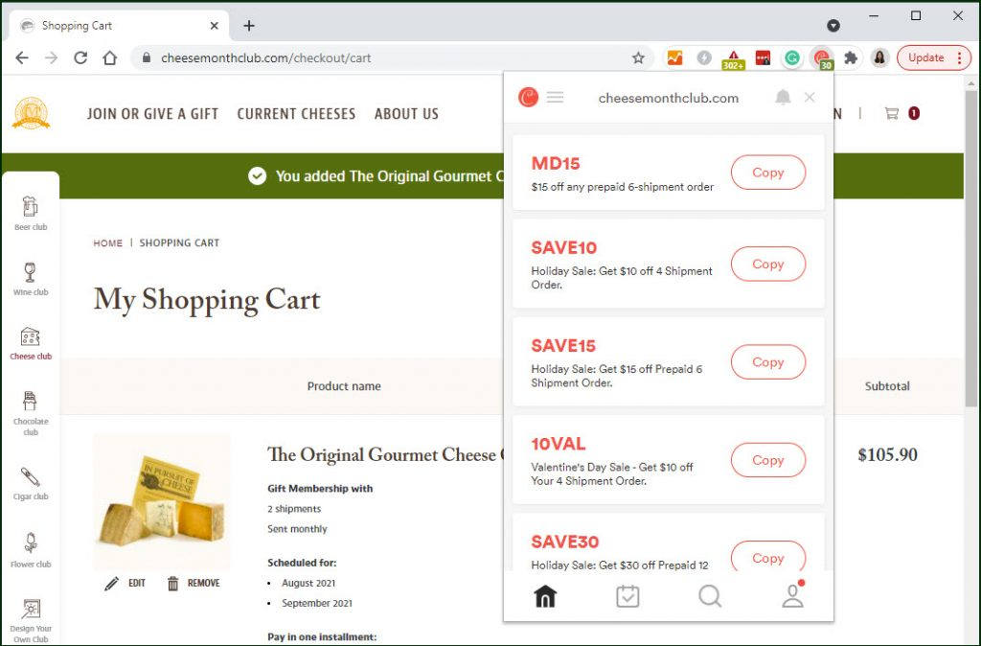The width and height of the screenshot is (981, 646).
Task: Open the red calendar extension icon
Action: pos(763,58)
